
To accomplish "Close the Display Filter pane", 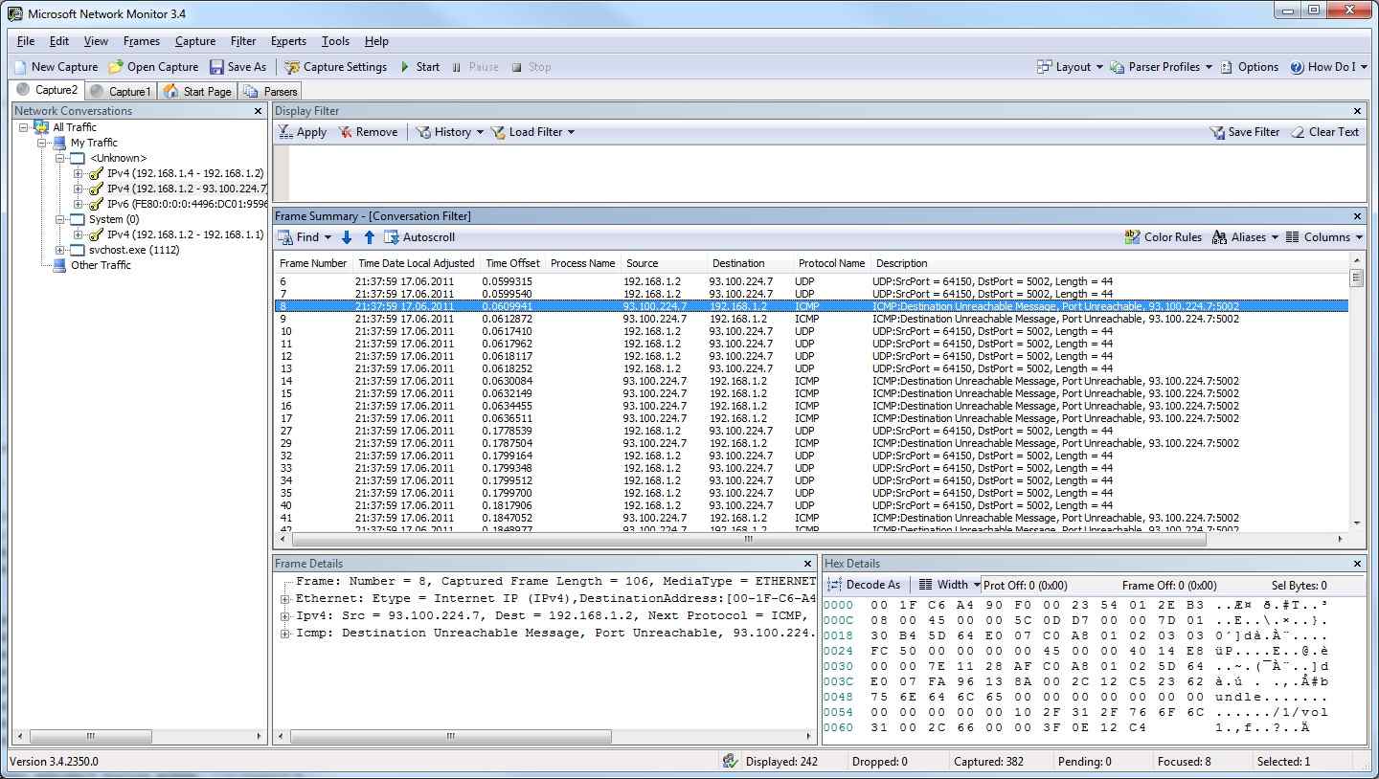I will tap(1357, 111).
